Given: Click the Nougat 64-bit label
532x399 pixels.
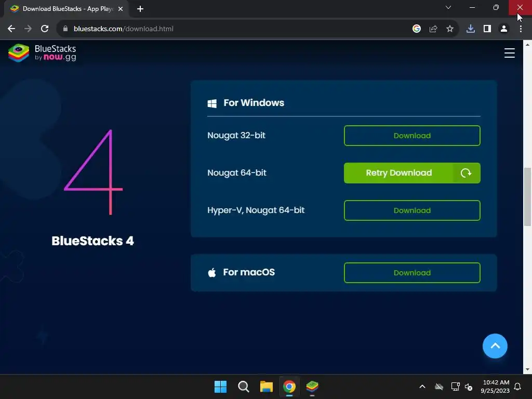Looking at the screenshot, I should [237, 172].
